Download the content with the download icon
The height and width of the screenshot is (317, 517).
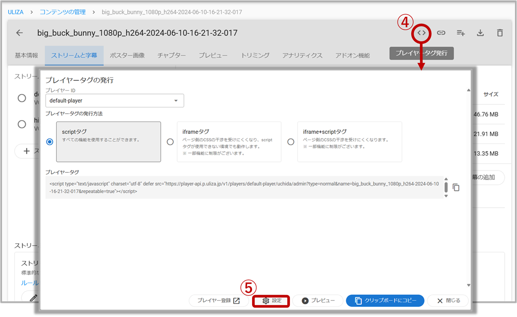pyautogui.click(x=480, y=33)
